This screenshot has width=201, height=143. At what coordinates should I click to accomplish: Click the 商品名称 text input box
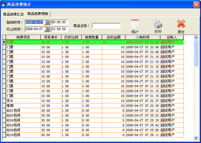point(106,26)
